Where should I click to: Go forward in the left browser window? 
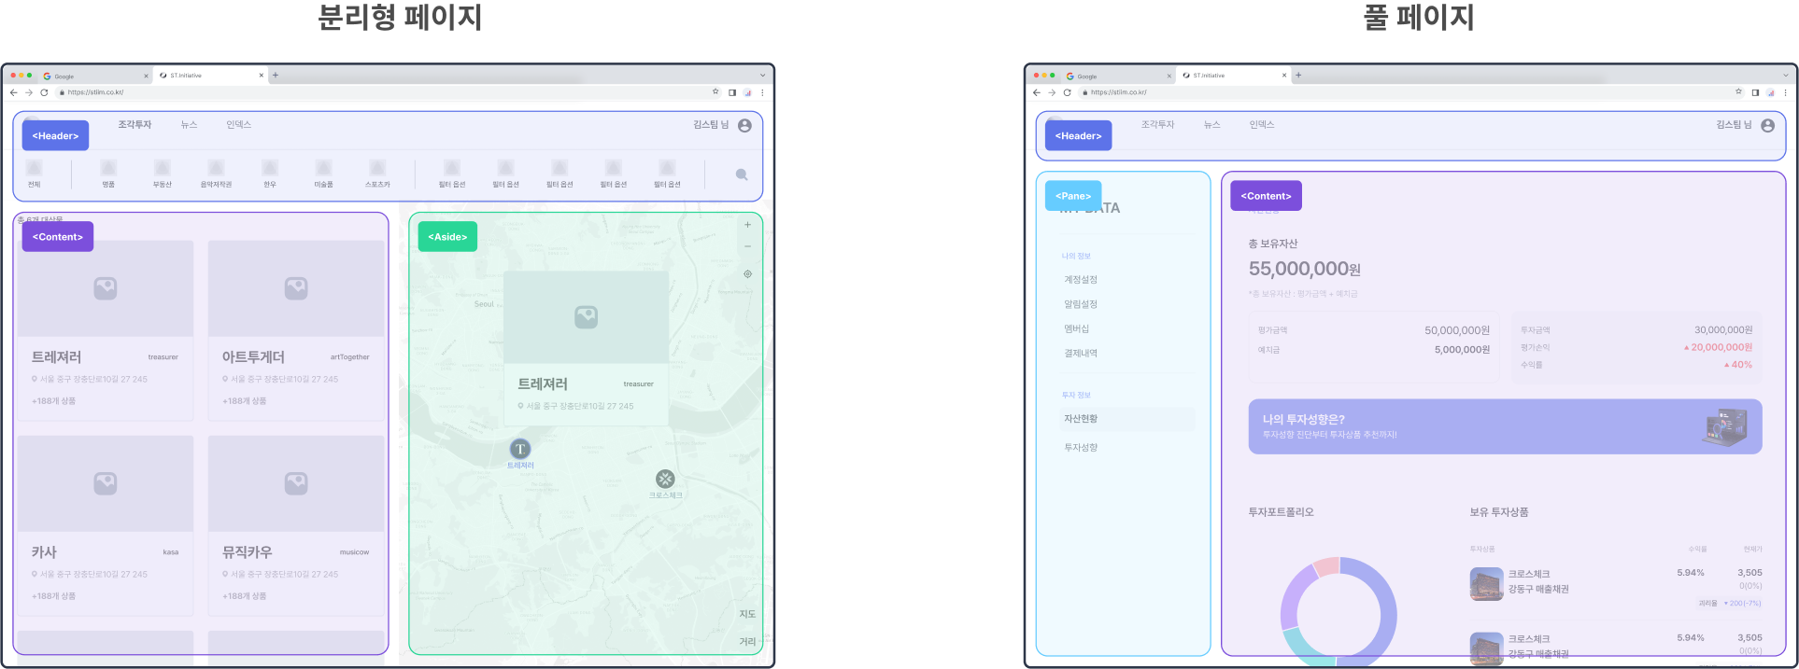point(29,92)
